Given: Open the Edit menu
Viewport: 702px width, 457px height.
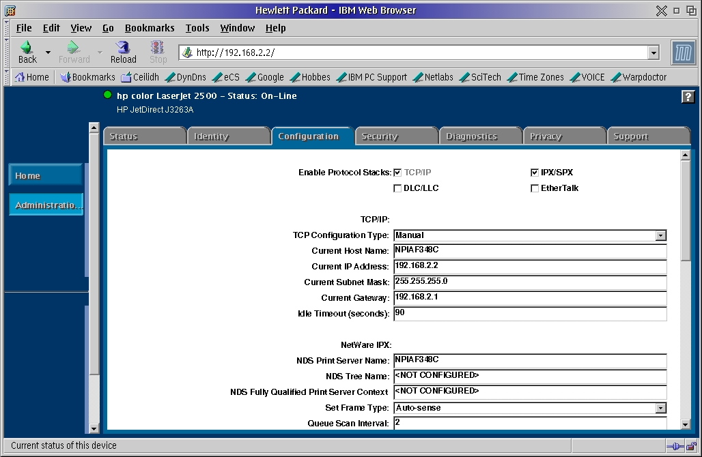Looking at the screenshot, I should tap(51, 28).
